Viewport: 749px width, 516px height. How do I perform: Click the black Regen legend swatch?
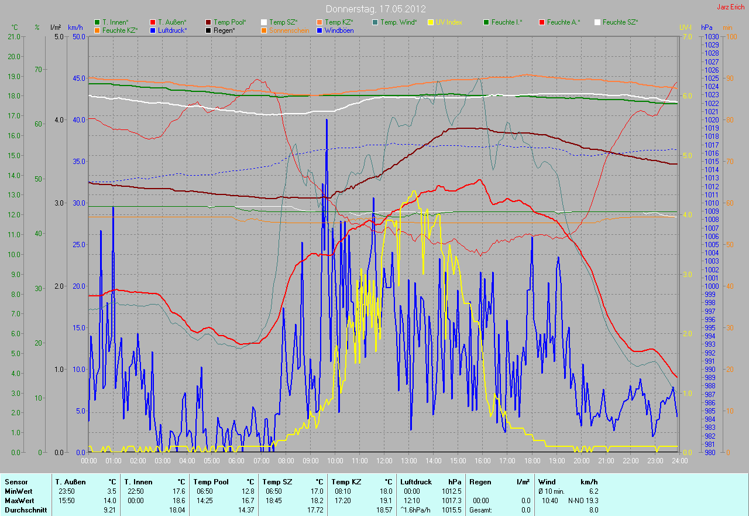point(208,30)
